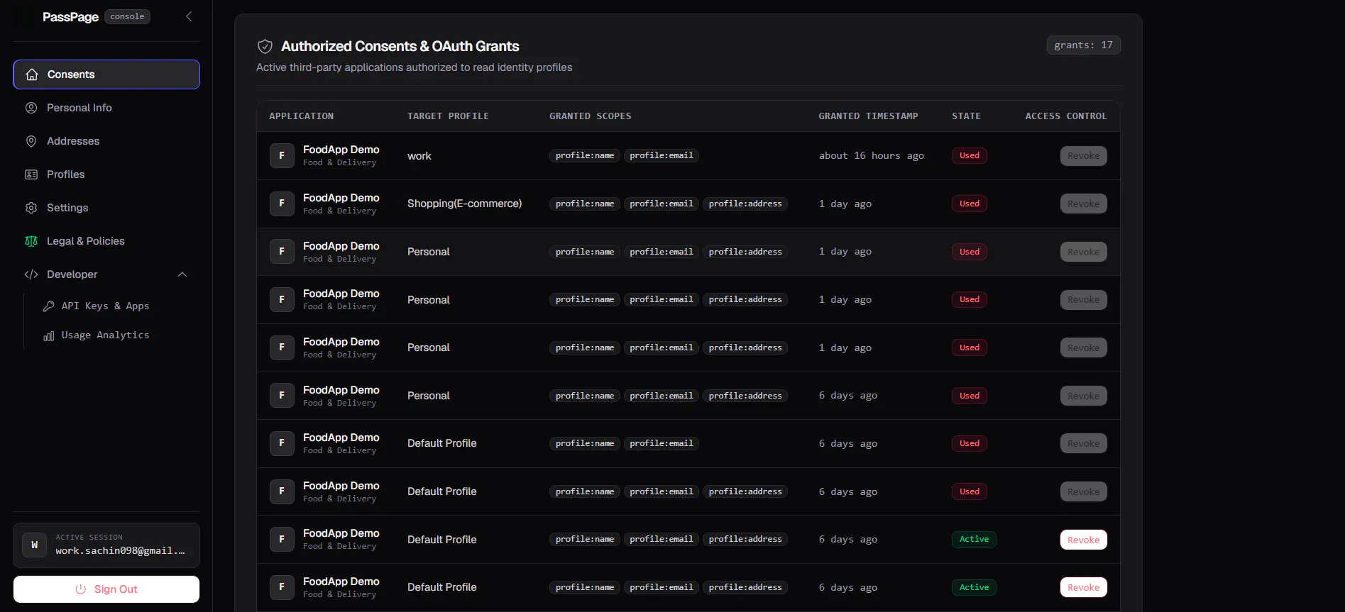This screenshot has width=1345, height=612.
Task: Click the grants: 17 badge
Action: [1083, 45]
